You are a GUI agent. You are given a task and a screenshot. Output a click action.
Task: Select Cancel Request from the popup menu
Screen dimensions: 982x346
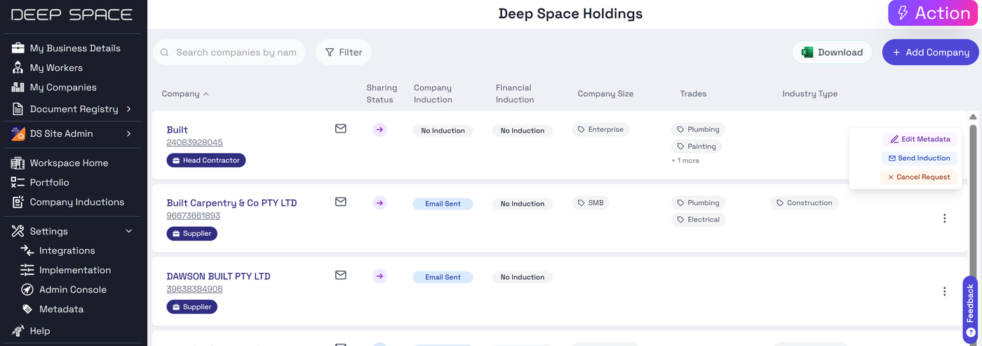(918, 177)
